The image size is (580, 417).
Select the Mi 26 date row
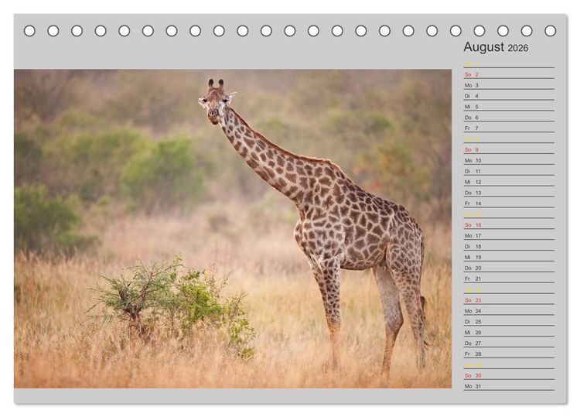pos(509,332)
